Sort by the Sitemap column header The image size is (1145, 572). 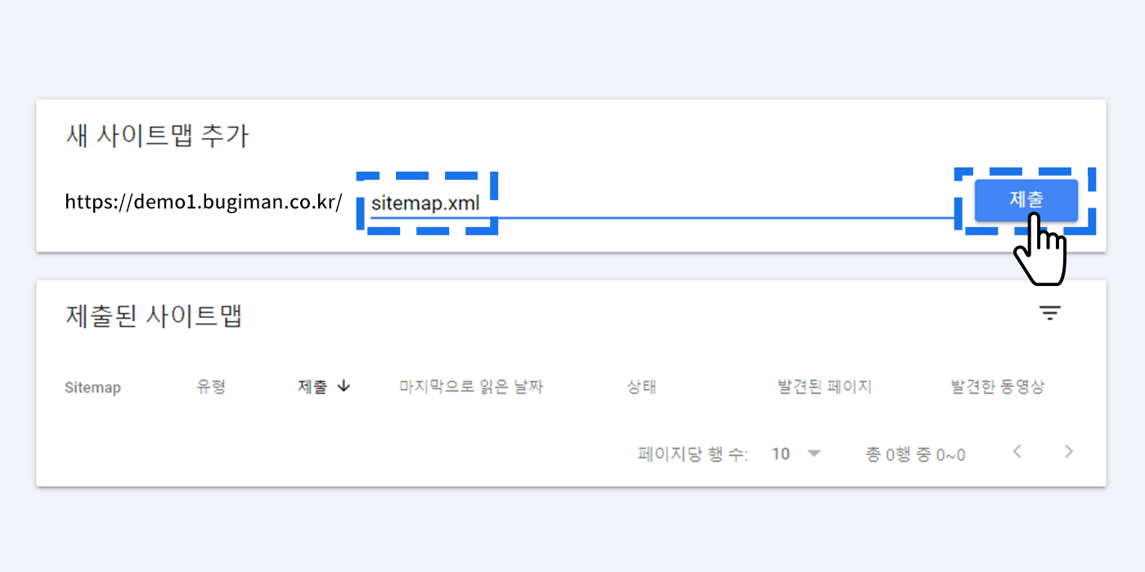point(92,387)
